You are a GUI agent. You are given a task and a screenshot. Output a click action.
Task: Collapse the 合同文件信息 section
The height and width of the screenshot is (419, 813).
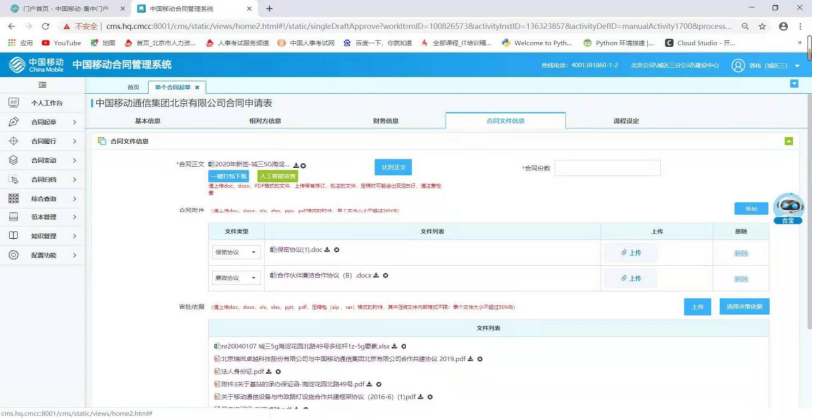pyautogui.click(x=789, y=141)
